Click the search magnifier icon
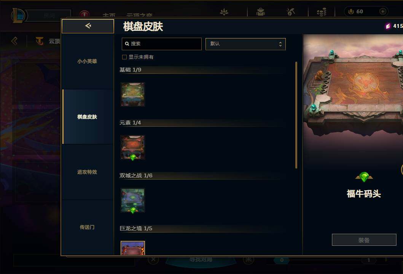The height and width of the screenshot is (274, 403). point(127,44)
